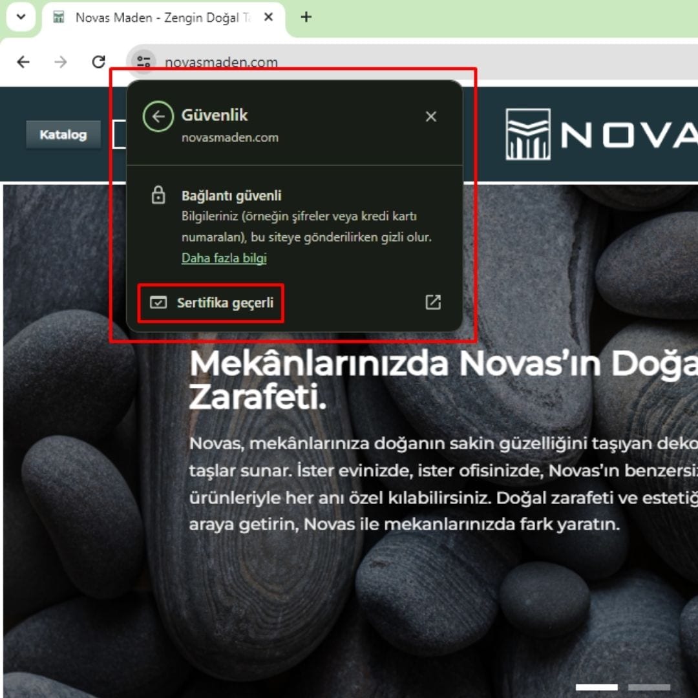The width and height of the screenshot is (698, 698).
Task: Go back to the previous page
Action: pyautogui.click(x=23, y=62)
